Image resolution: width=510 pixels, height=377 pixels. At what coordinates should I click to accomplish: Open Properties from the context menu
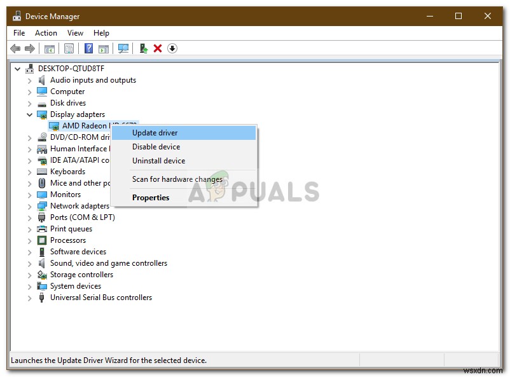151,198
